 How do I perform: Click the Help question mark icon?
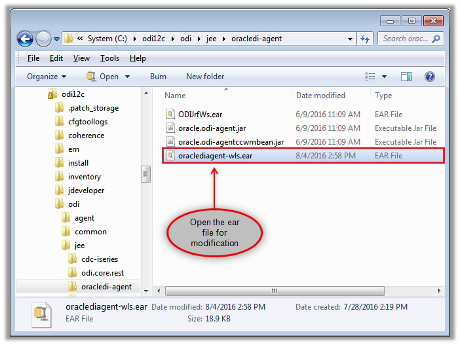(430, 77)
